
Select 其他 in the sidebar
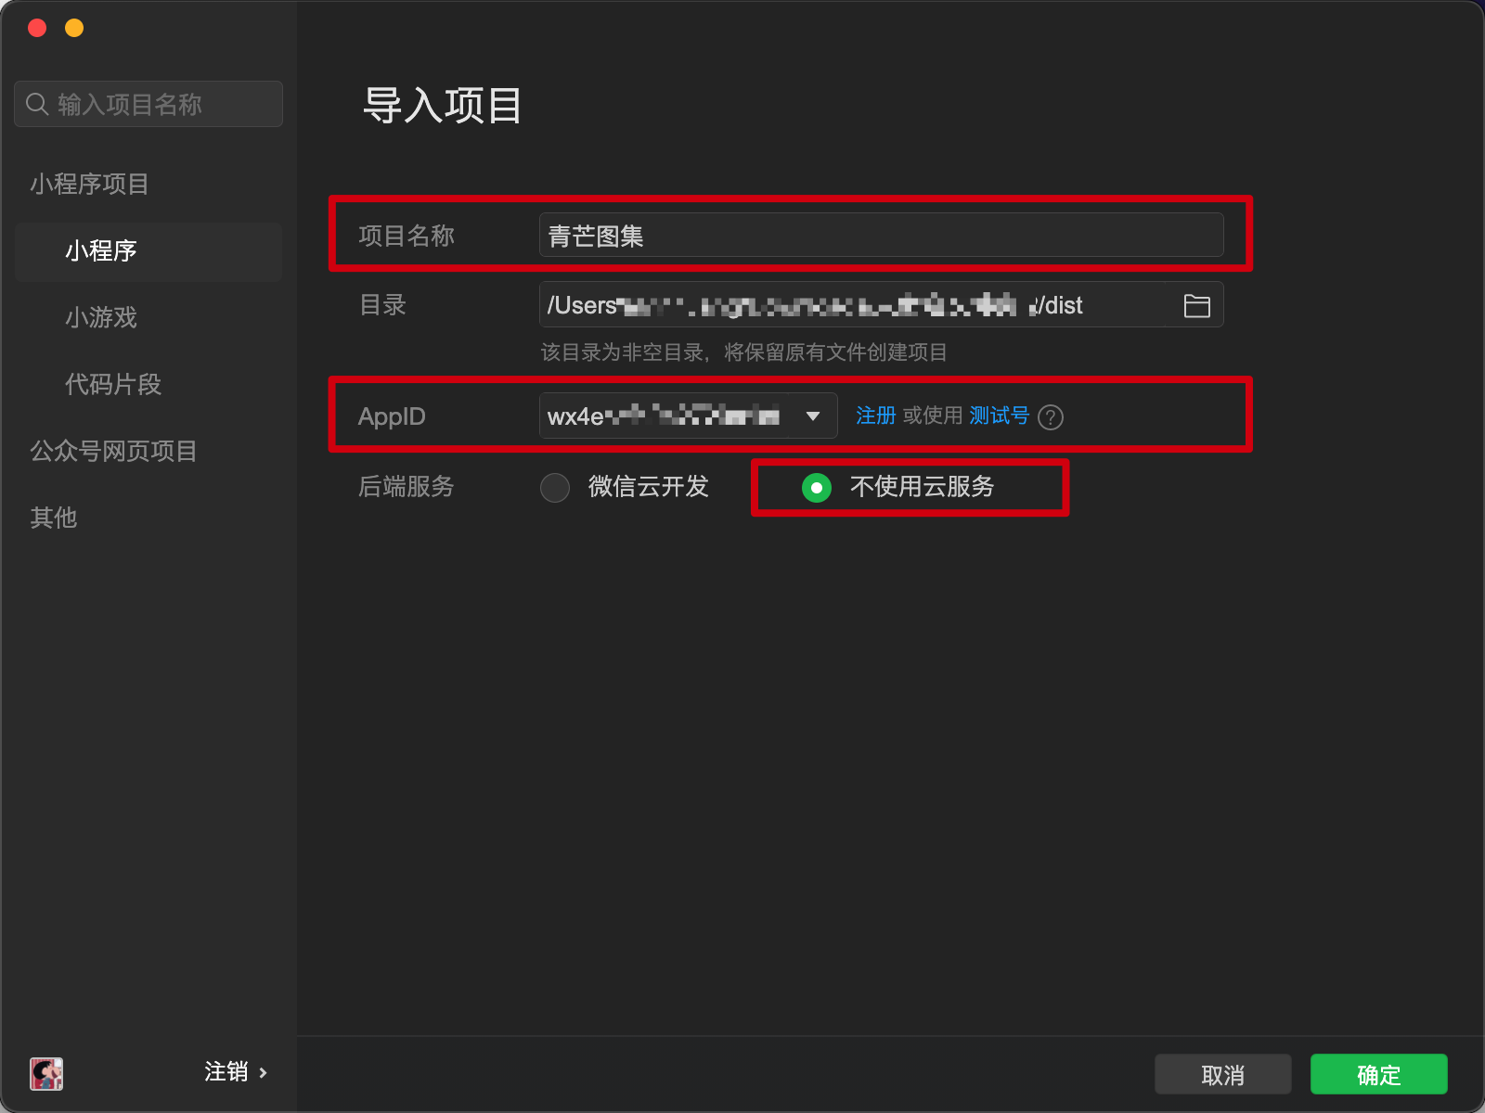(x=54, y=518)
